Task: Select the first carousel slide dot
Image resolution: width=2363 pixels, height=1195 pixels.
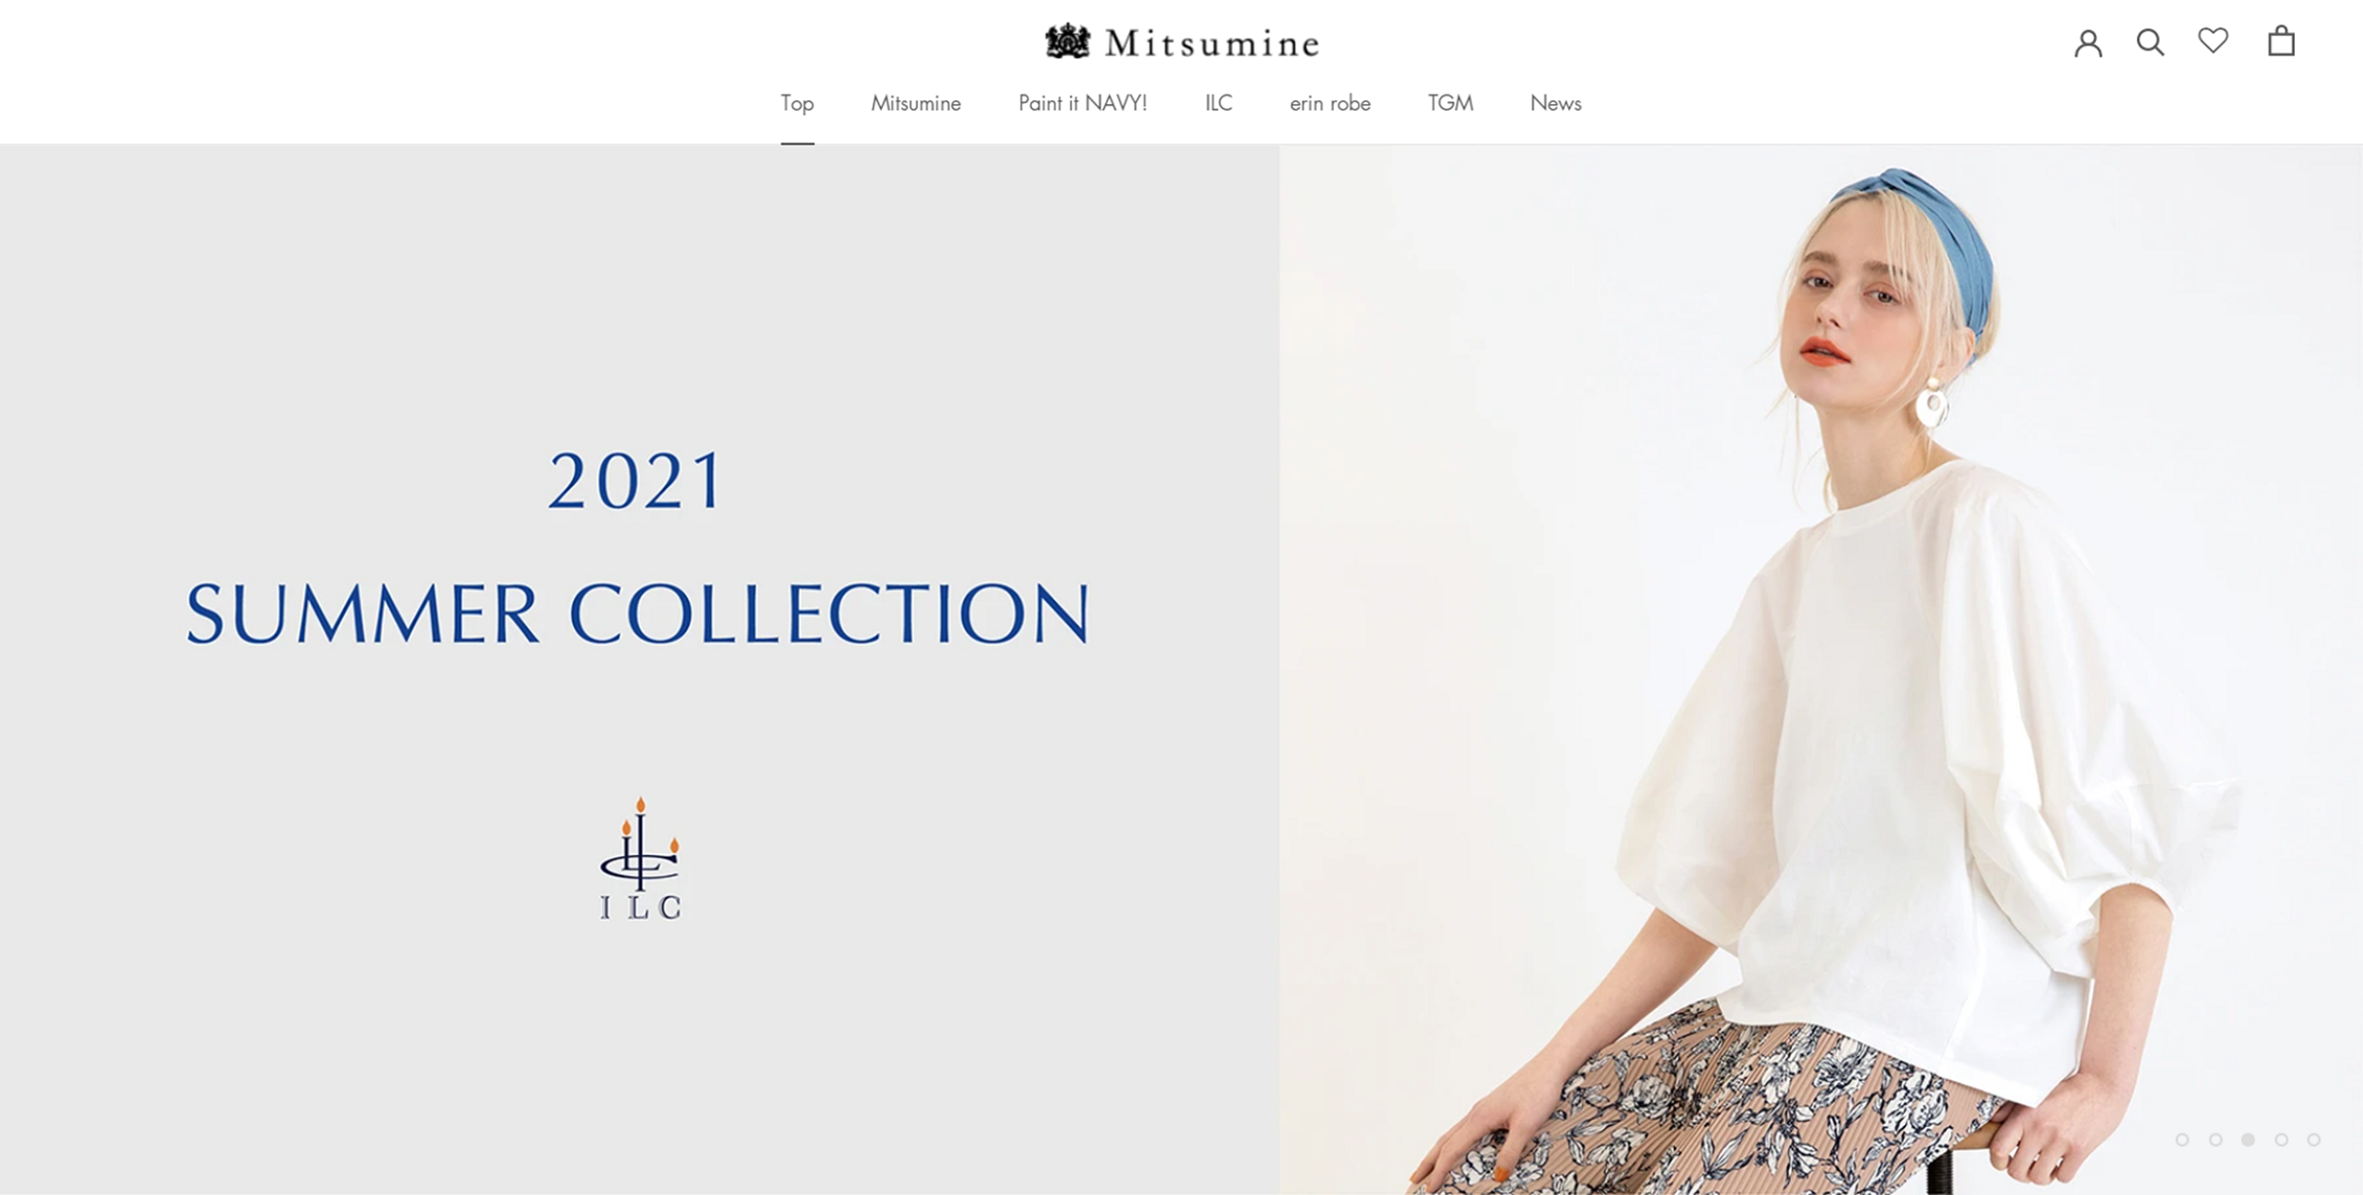Action: 2182,1139
